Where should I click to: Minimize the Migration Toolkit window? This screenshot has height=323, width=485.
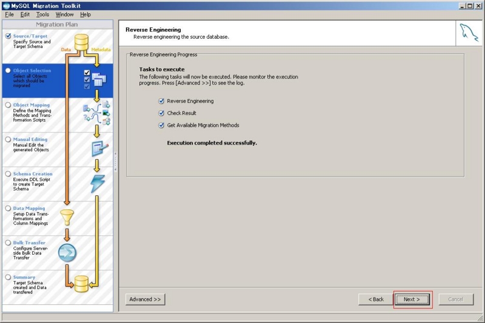click(463, 6)
